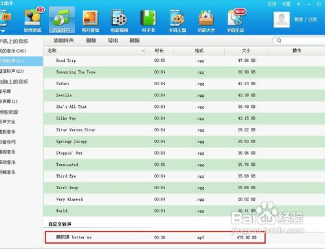Viewport: 325px width, 249px height.
Task: Click the 大小 column header
Action: pyautogui.click(x=246, y=51)
